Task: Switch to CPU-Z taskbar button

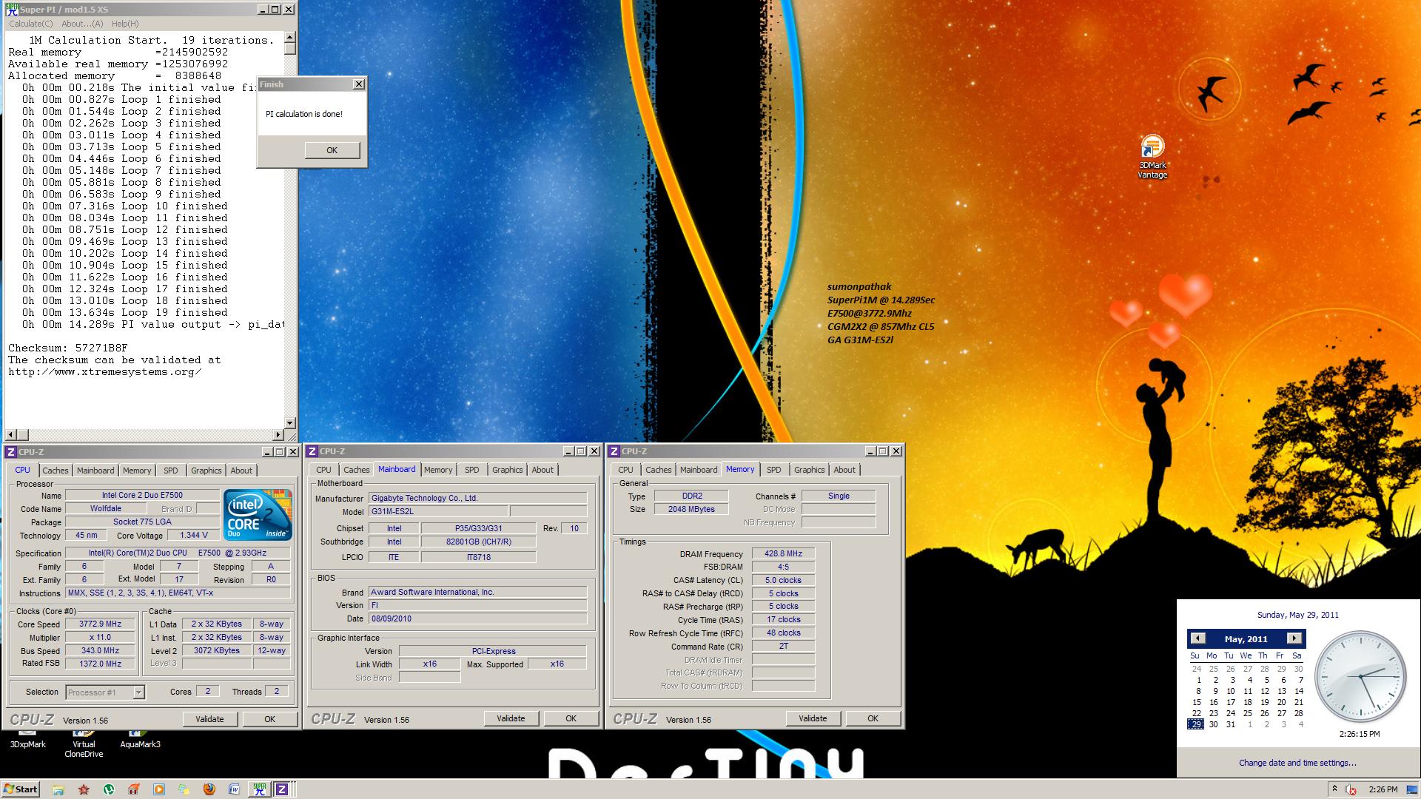Action: pos(282,789)
